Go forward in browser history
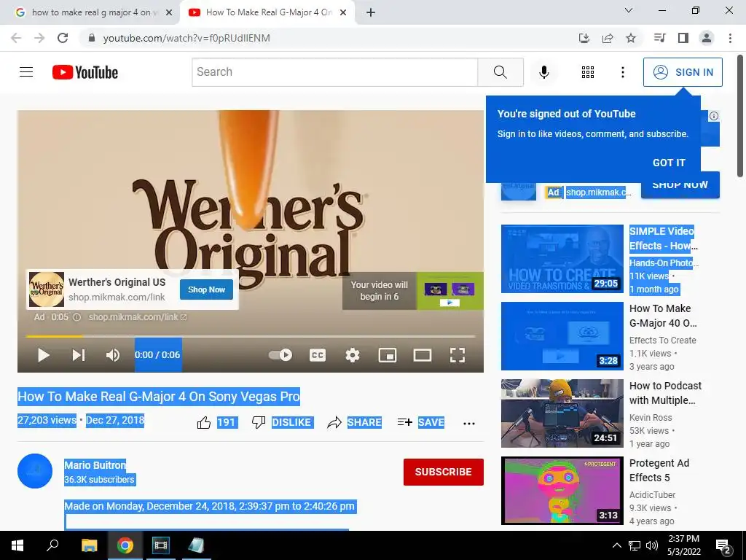 tap(39, 38)
